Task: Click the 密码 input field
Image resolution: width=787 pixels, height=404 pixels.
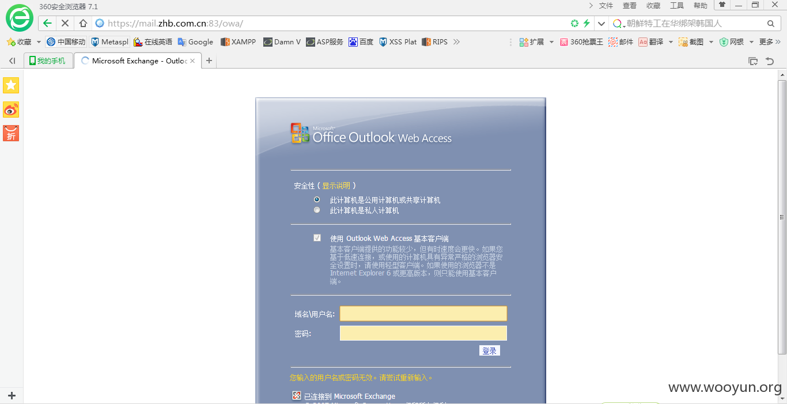Action: coord(423,333)
